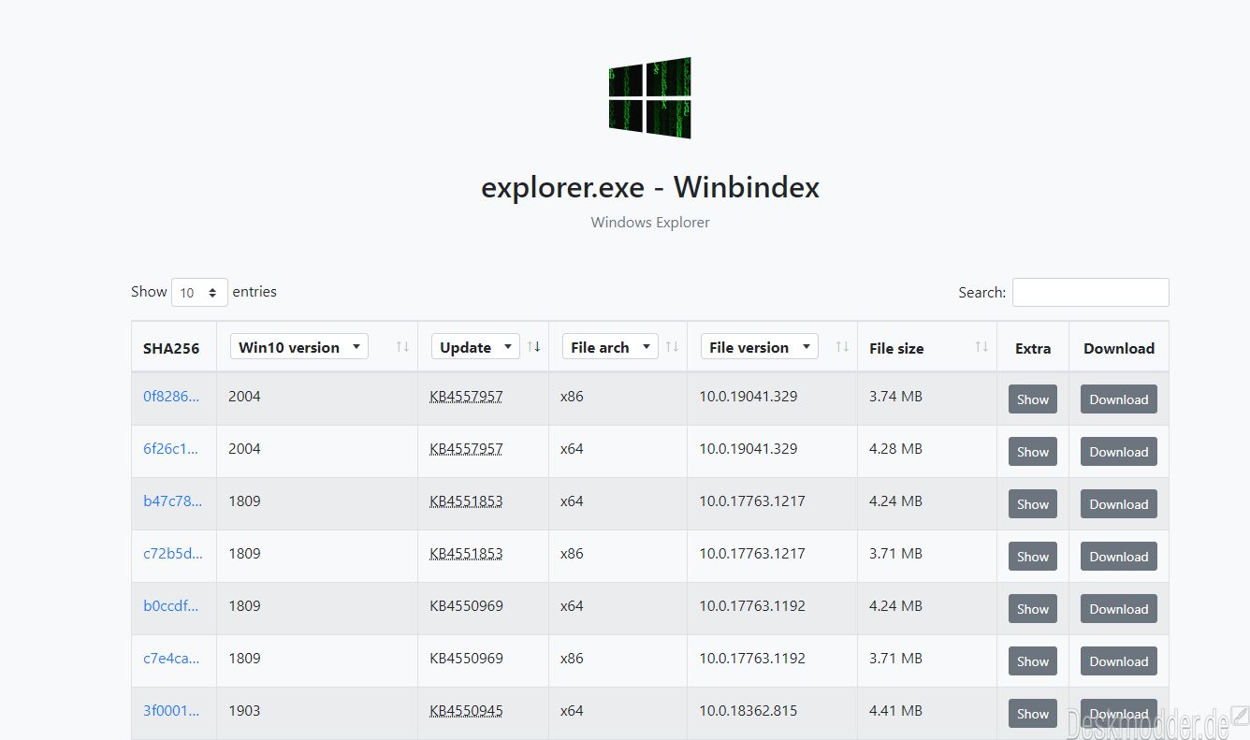Open the Update filter dropdown

tap(475, 347)
